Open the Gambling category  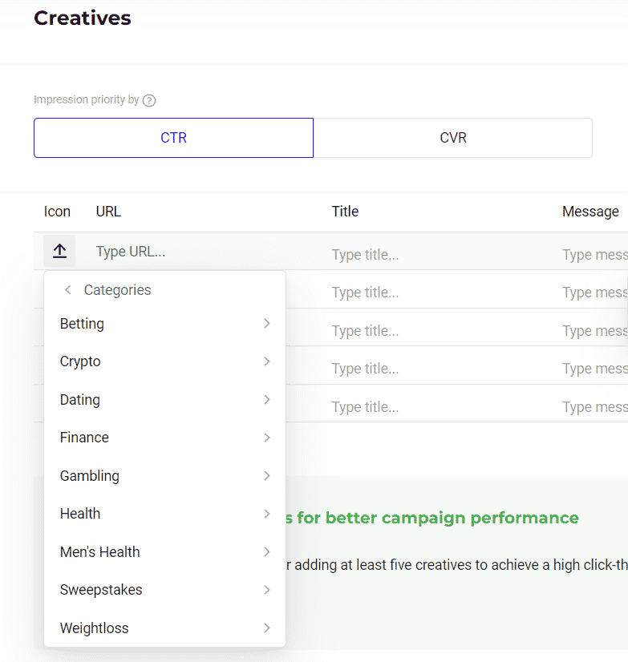[90, 476]
